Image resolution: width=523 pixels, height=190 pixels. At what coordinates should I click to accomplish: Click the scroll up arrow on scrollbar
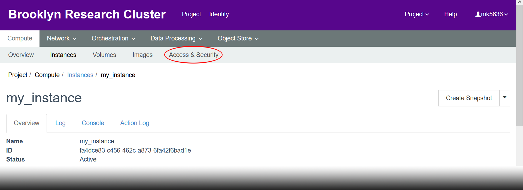[519, 2]
